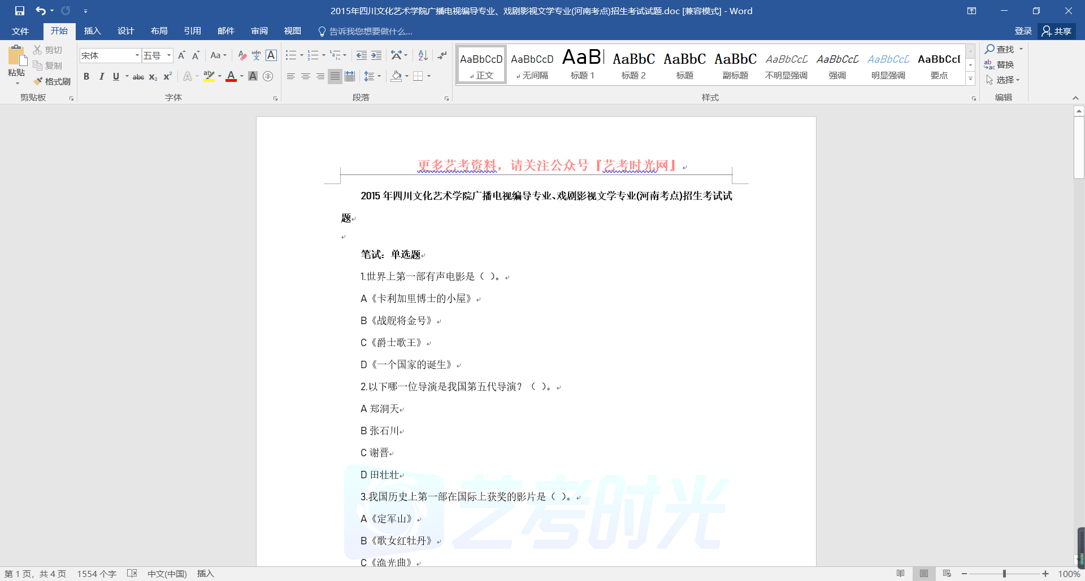Expand the styles gallery more arrow
The image size is (1085, 581).
click(970, 80)
